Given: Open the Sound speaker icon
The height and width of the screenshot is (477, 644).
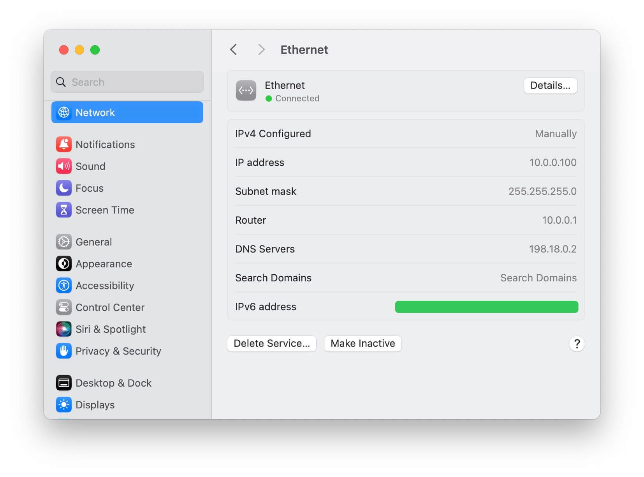Looking at the screenshot, I should click(64, 166).
